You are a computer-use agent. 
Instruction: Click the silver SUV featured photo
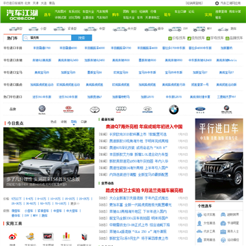click(x=49, y=157)
